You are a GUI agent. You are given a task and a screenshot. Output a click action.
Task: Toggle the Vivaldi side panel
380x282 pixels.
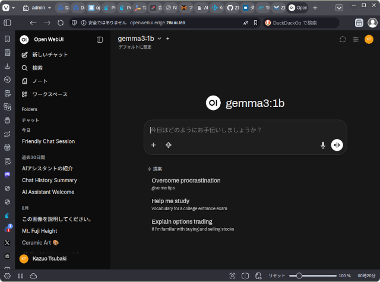point(7,23)
